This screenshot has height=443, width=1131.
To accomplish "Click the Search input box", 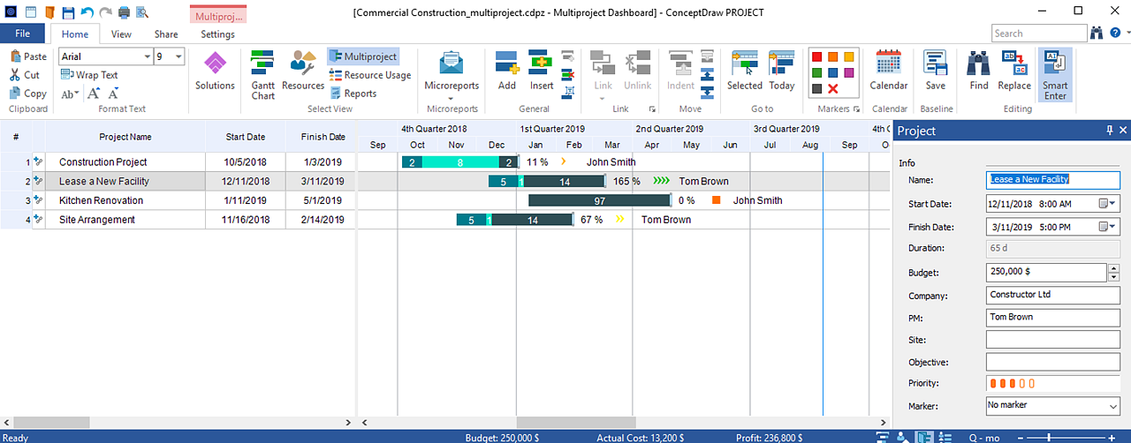I will [x=1039, y=34].
